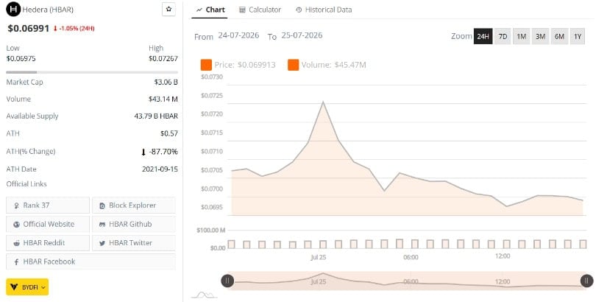This screenshot has height=302, width=607.
Task: Click the Official Links heading
Action: click(x=26, y=183)
